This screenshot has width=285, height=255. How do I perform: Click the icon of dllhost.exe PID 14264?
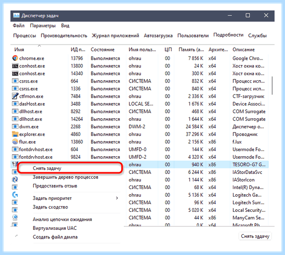(15, 119)
